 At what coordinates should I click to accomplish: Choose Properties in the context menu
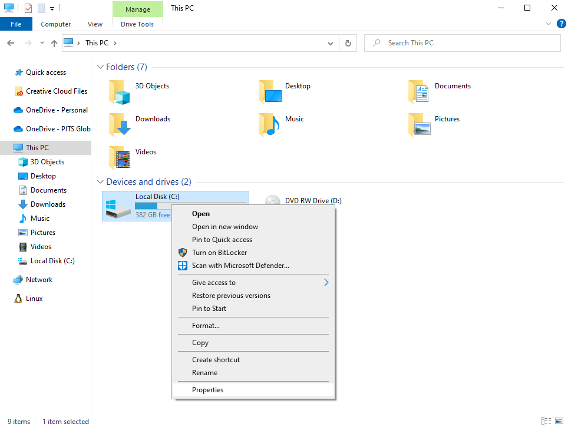pyautogui.click(x=253, y=390)
